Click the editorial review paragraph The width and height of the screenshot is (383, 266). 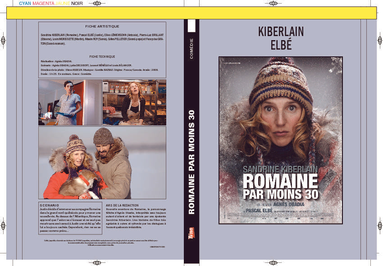point(136,218)
